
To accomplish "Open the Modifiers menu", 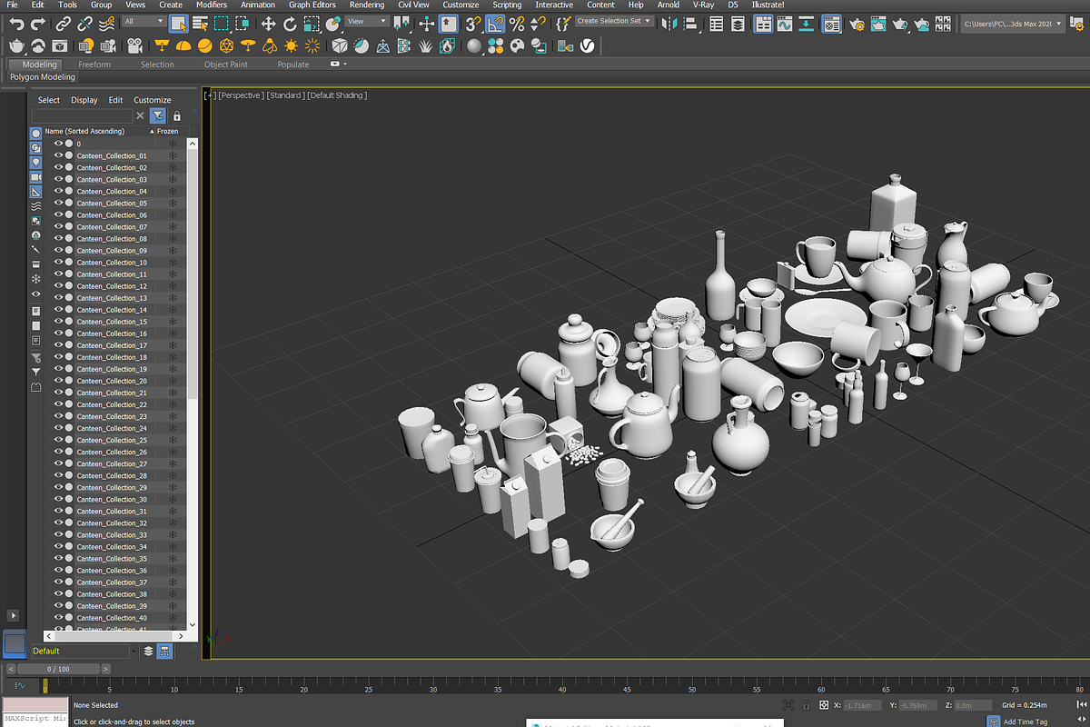I will coord(212,5).
